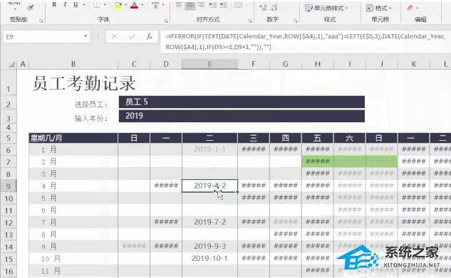
Task: Expand the Name Box dropdown arrow
Action: point(85,36)
